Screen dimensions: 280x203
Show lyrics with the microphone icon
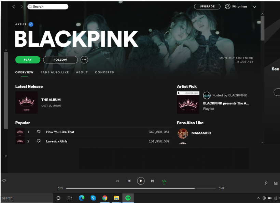tap(266, 183)
